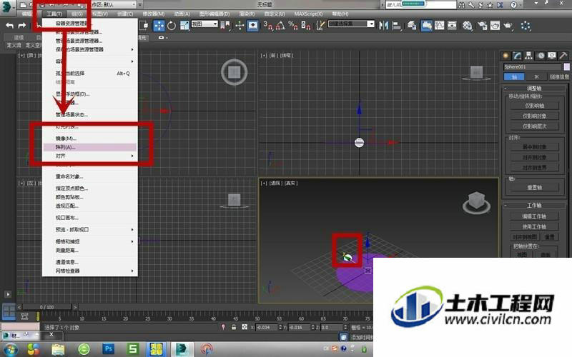
Task: Open the workspace selector dropdown
Action: point(113,4)
